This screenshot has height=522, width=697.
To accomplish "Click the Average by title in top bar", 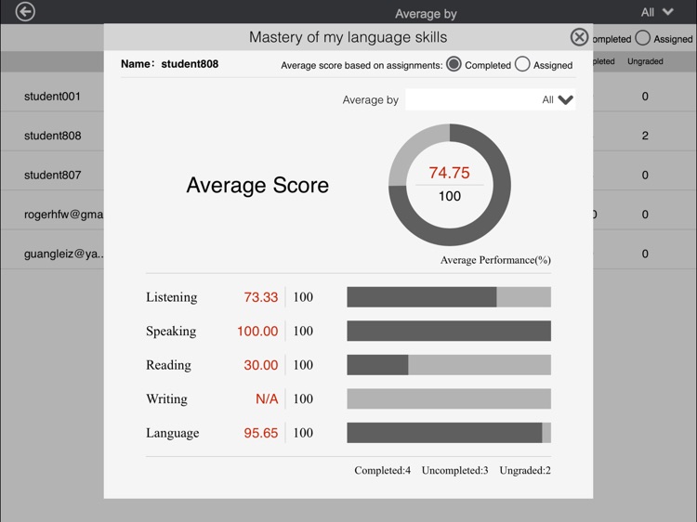I will click(426, 14).
